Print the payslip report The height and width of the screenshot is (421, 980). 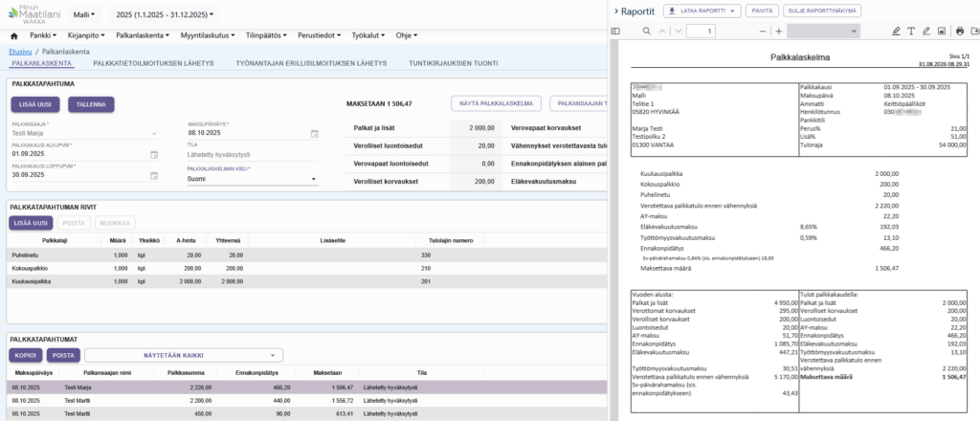click(x=960, y=32)
